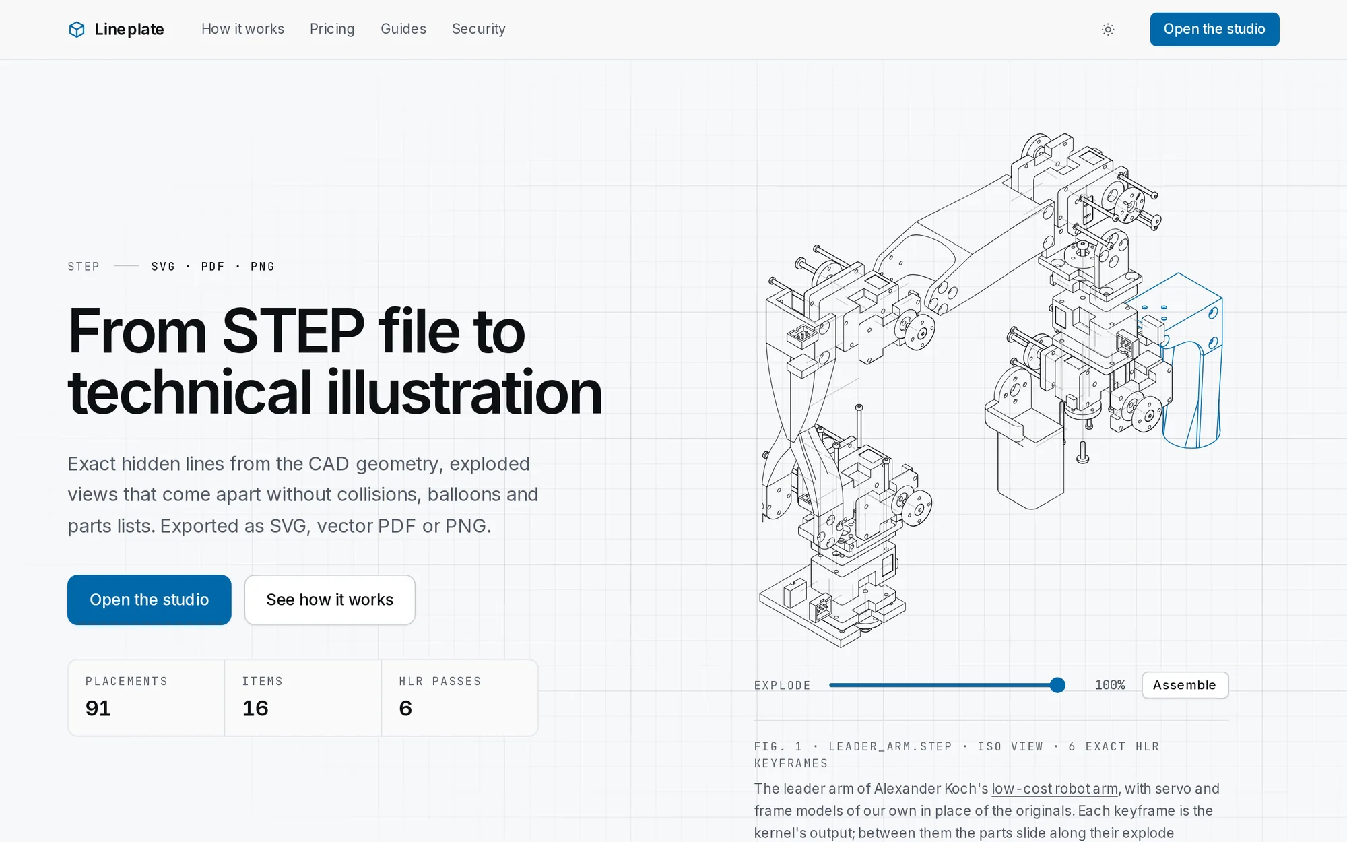
Task: Click the Assemble button
Action: 1185,685
